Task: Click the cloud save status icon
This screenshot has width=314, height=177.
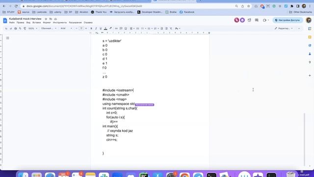Action: [x=55, y=19]
